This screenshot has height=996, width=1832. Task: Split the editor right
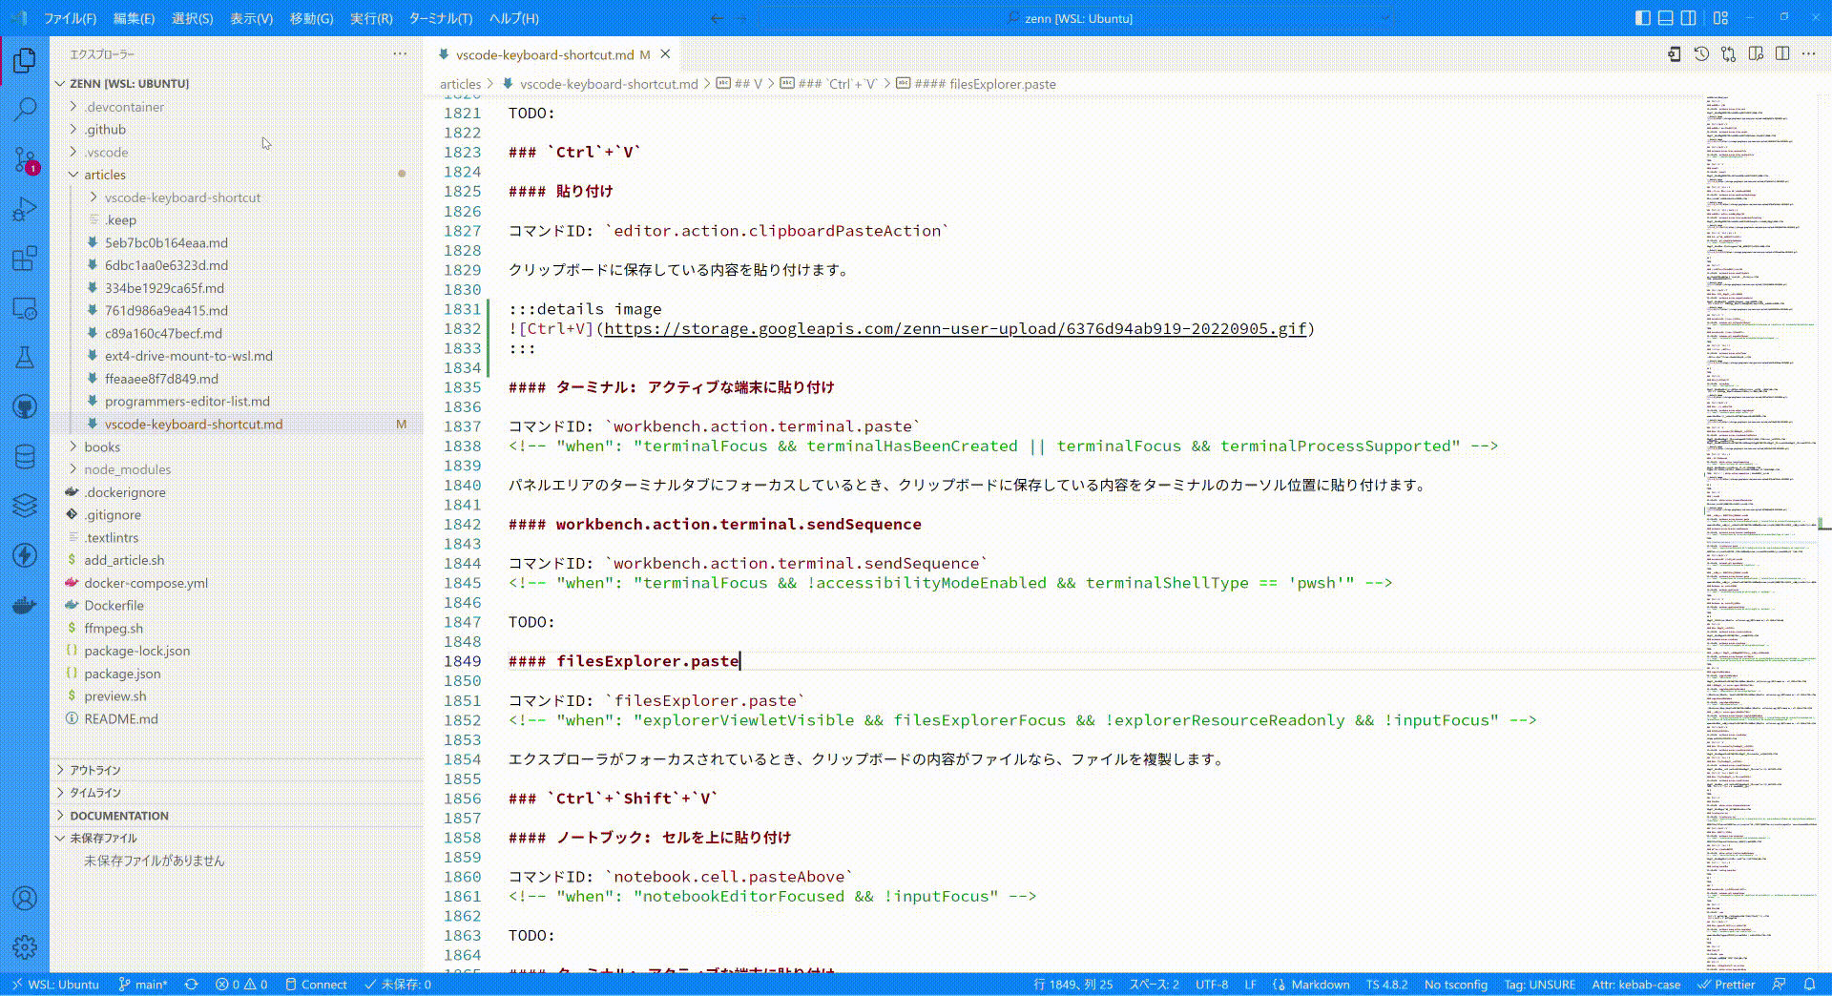(1782, 54)
